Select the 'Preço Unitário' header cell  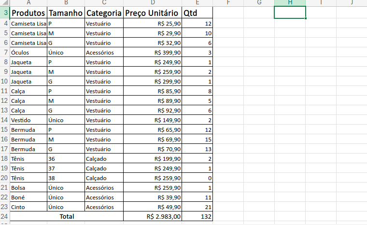coord(153,13)
